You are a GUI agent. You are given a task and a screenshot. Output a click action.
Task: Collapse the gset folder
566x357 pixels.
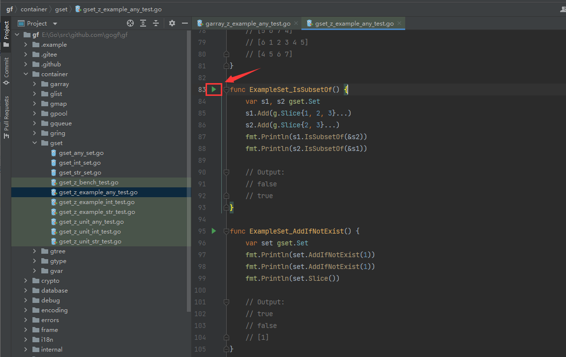coord(34,143)
